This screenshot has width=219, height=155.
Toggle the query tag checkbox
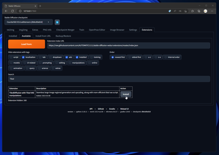(27, 68)
